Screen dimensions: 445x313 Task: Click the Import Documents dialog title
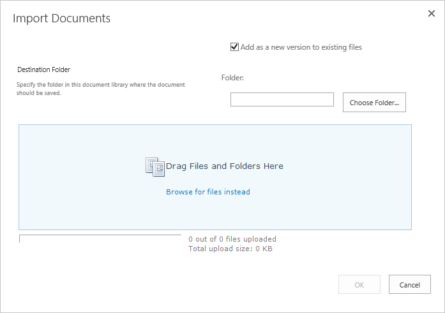[61, 18]
